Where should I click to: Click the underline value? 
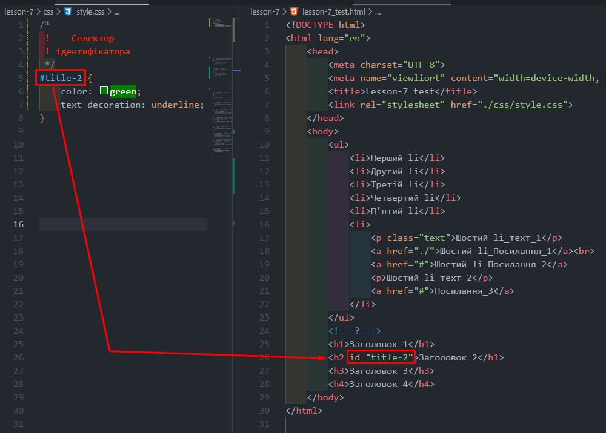click(x=175, y=105)
